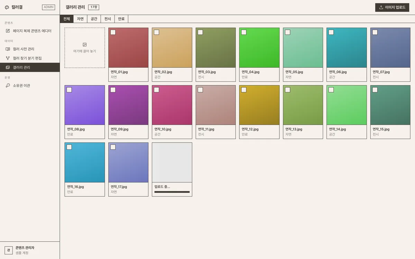Open the 연작_05.jpg thumbnail image
The height and width of the screenshot is (259, 415).
[x=303, y=48]
